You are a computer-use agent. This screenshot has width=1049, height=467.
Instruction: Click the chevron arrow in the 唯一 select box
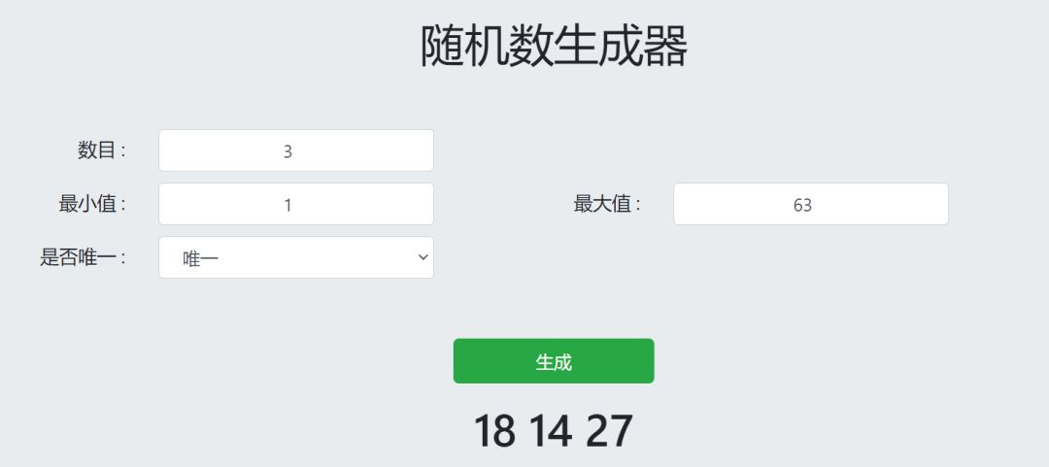422,257
